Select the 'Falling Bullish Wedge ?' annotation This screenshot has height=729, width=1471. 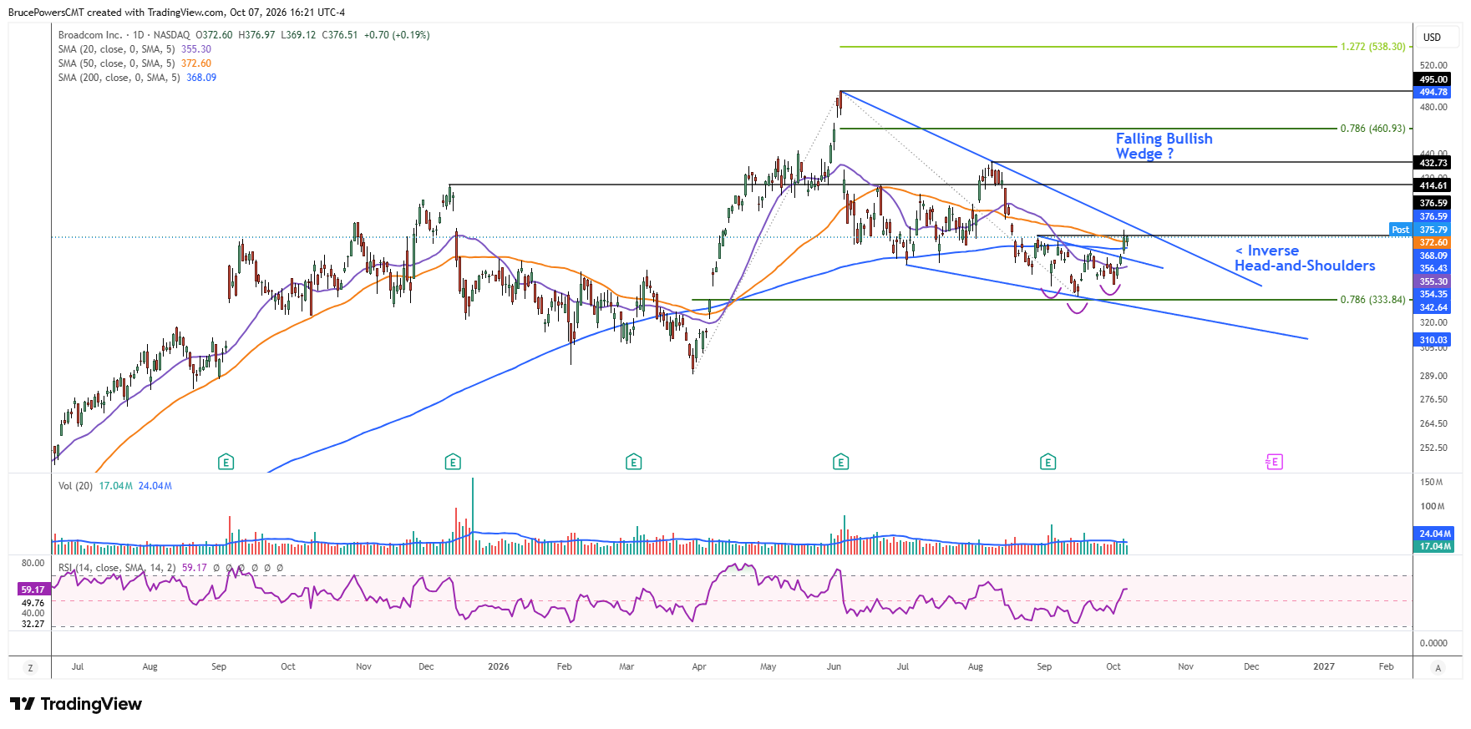[1164, 146]
